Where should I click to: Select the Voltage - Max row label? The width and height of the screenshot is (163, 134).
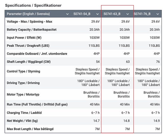tap(30, 22)
